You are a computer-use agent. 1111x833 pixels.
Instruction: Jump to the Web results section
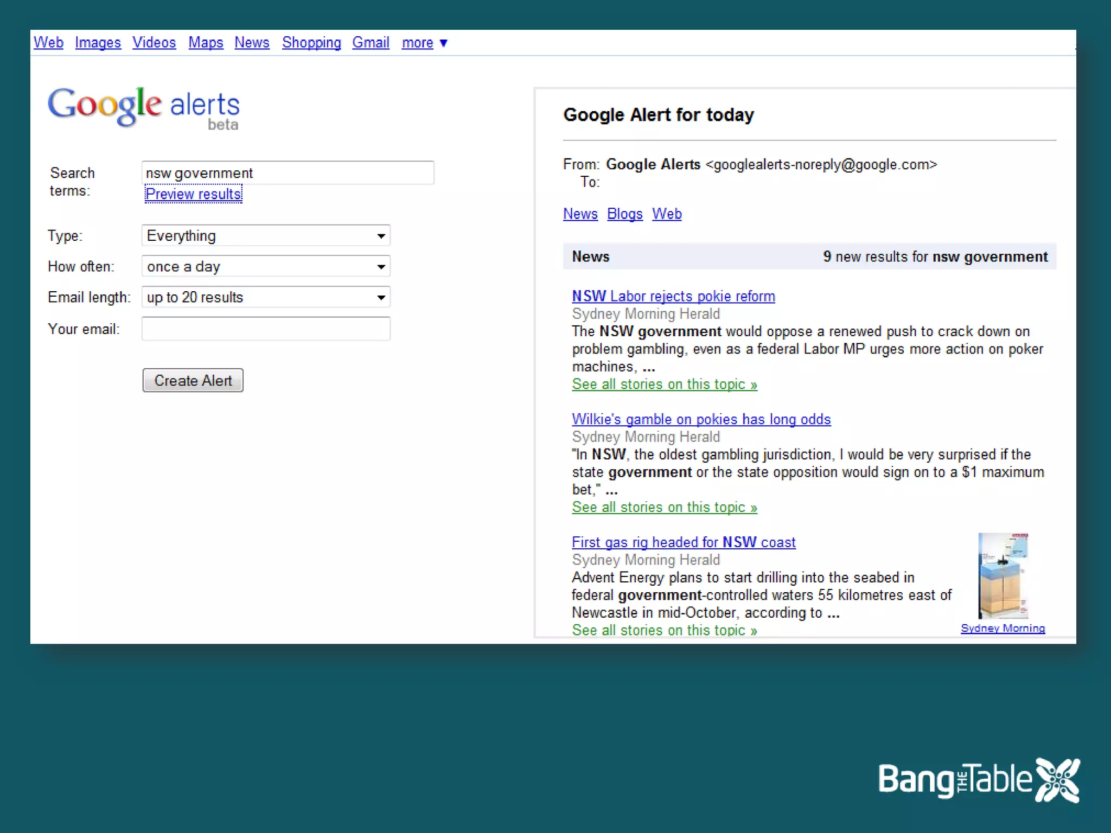tap(666, 214)
